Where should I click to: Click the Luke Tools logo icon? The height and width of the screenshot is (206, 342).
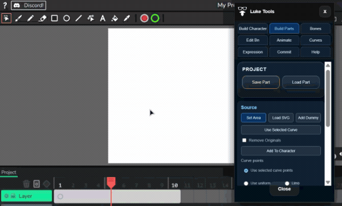click(242, 11)
